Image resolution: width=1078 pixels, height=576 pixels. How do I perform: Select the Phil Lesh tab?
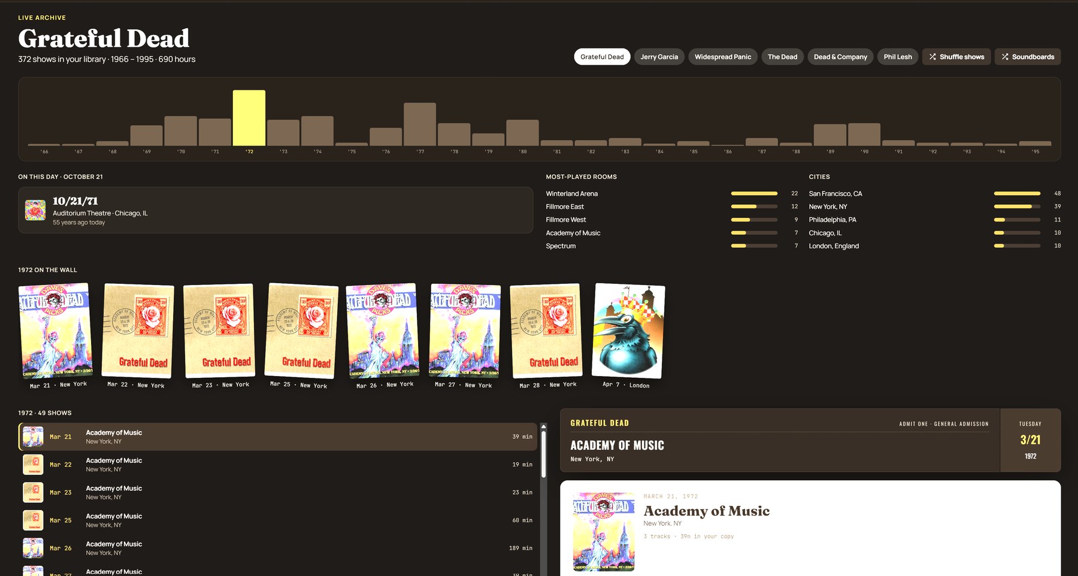pyautogui.click(x=898, y=57)
